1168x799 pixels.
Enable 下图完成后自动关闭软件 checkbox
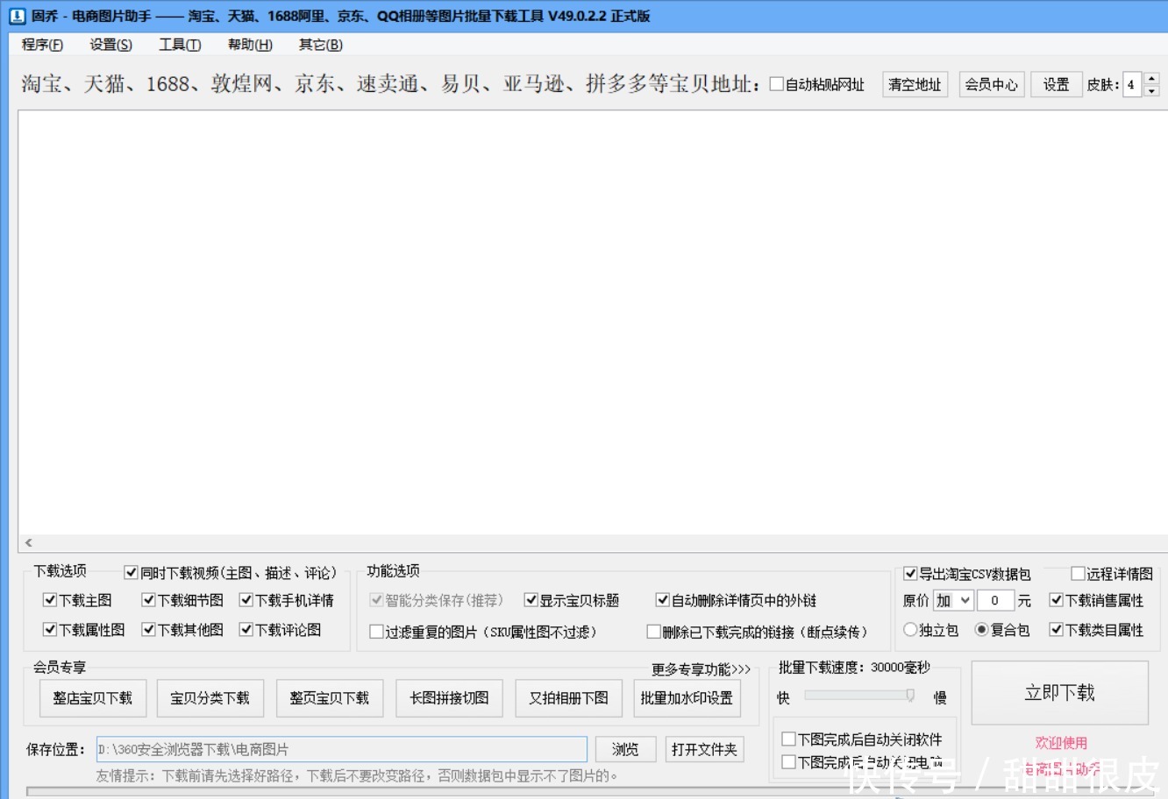pyautogui.click(x=788, y=739)
